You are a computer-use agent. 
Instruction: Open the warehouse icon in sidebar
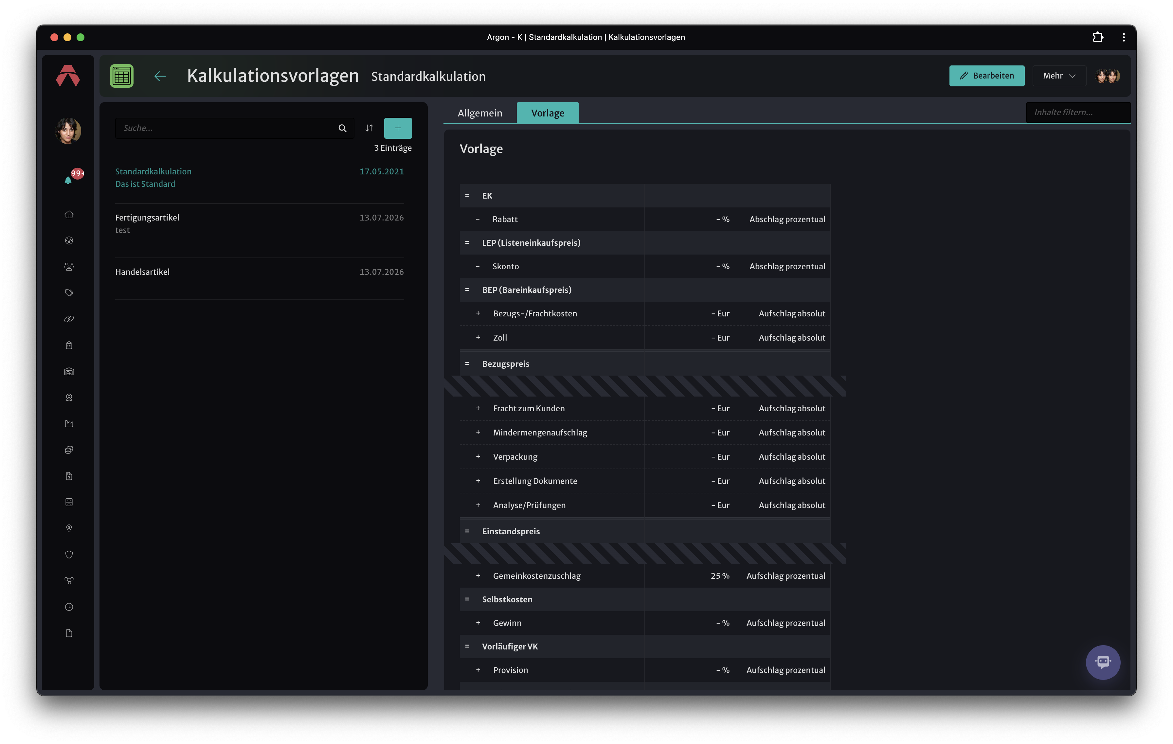coord(69,372)
